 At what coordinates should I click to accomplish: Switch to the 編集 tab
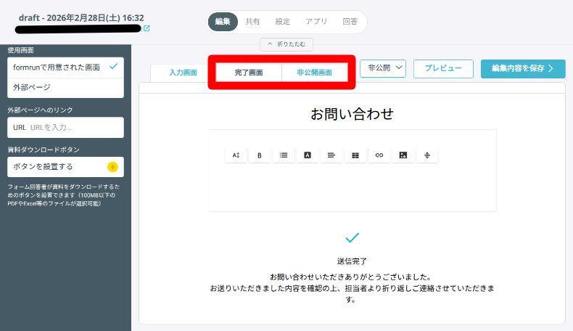223,22
